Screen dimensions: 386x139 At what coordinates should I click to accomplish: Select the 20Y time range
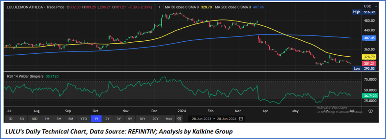(155, 119)
